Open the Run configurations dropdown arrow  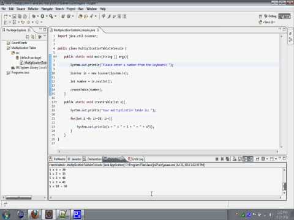[47, 16]
